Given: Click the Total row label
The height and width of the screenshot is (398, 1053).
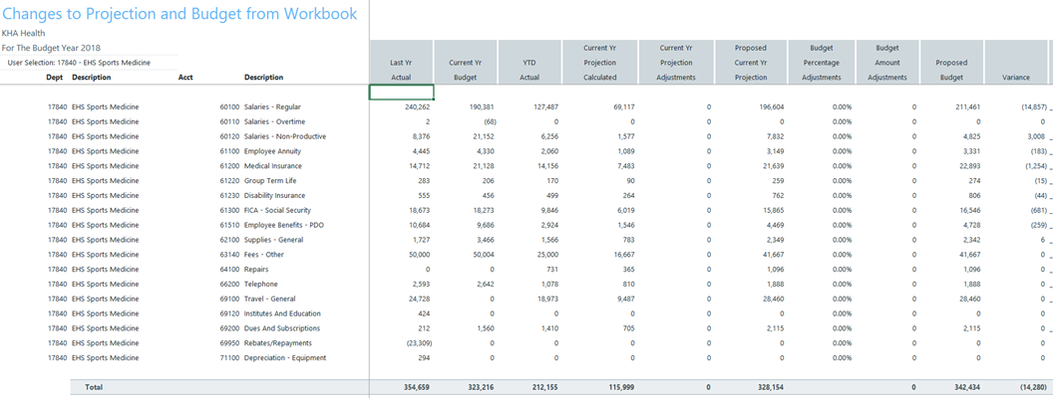Looking at the screenshot, I should (x=95, y=386).
